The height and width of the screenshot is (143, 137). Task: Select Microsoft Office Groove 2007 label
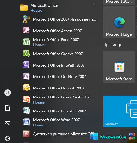click(x=58, y=54)
